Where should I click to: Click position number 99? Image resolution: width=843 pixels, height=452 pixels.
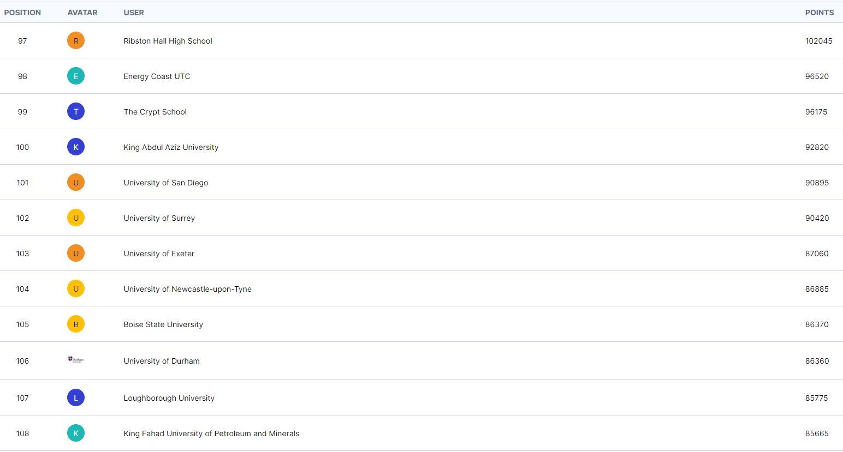[22, 112]
